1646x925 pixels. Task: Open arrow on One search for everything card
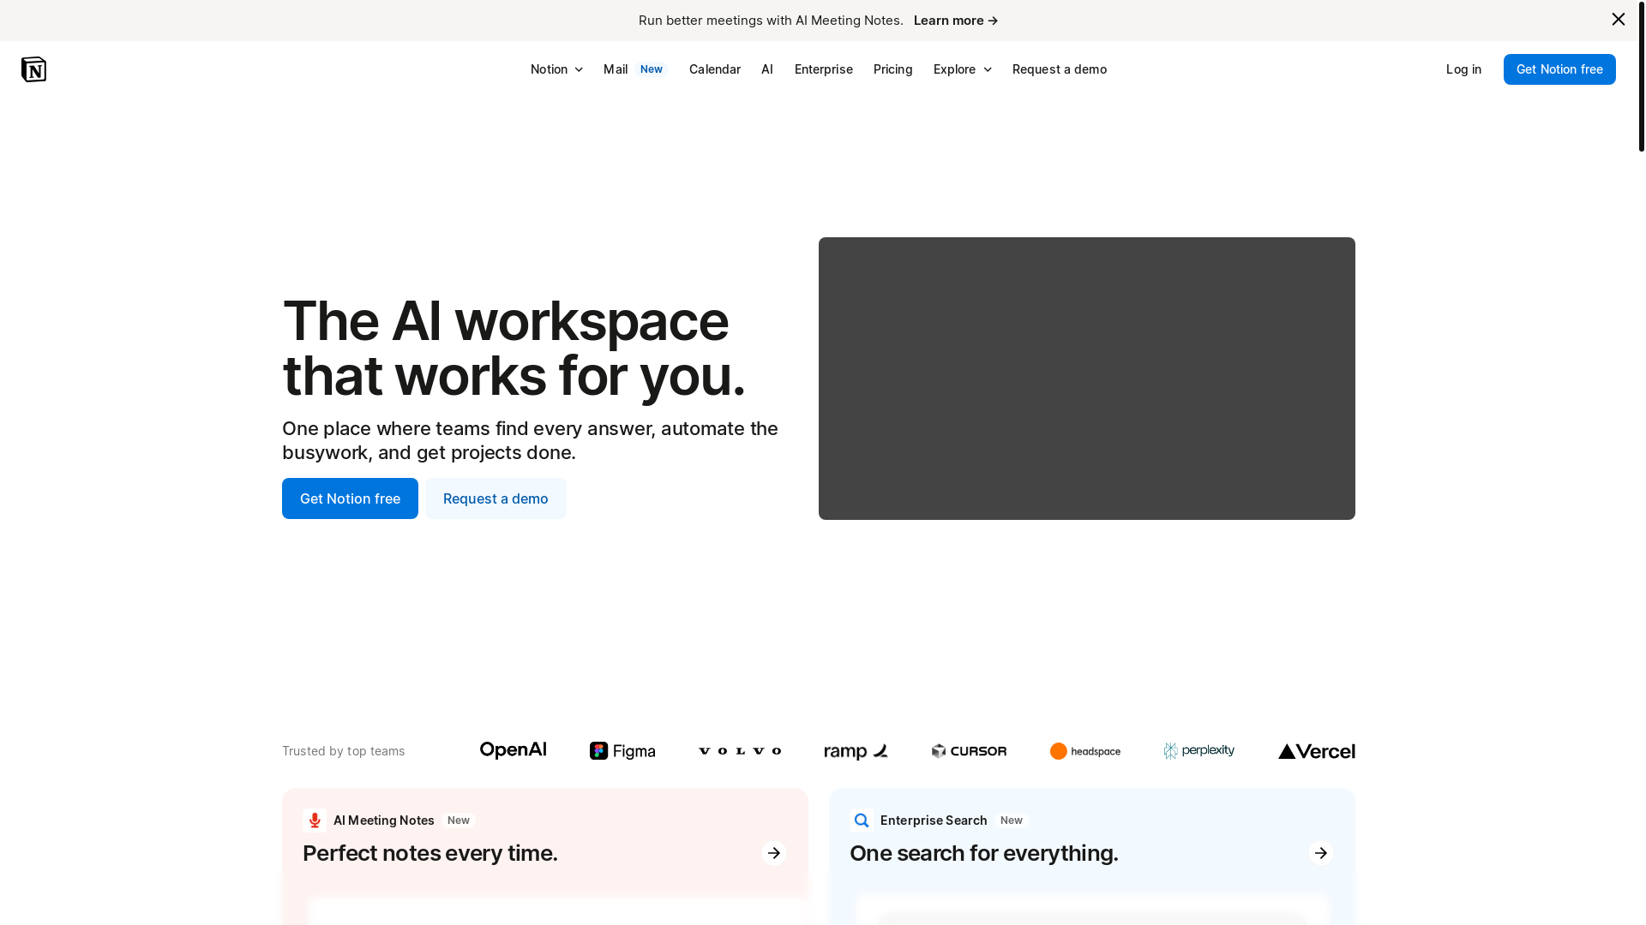pyautogui.click(x=1321, y=853)
